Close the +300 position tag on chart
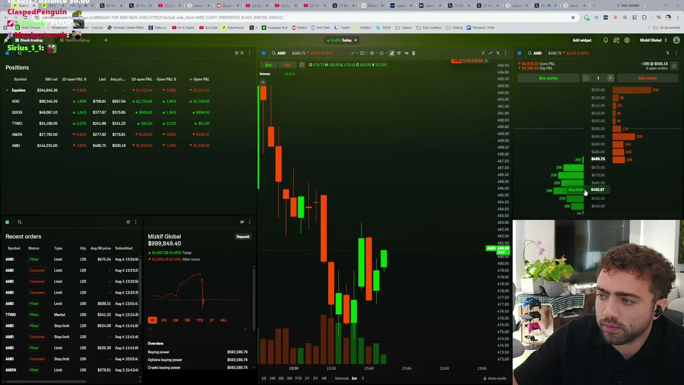 click(486, 61)
